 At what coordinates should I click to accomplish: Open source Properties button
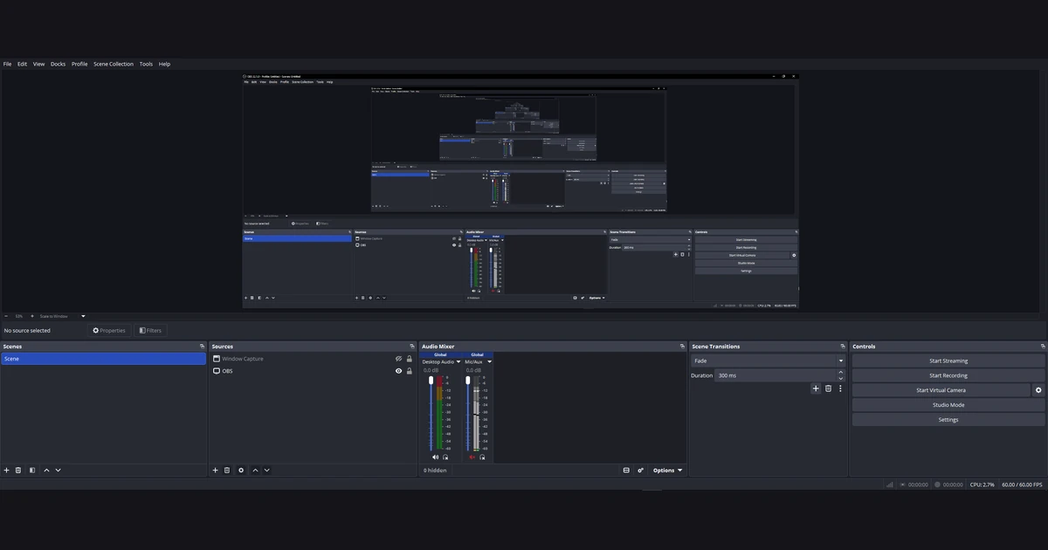pos(109,330)
